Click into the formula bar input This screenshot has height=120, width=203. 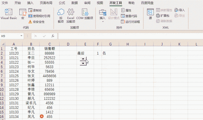pos(131,36)
